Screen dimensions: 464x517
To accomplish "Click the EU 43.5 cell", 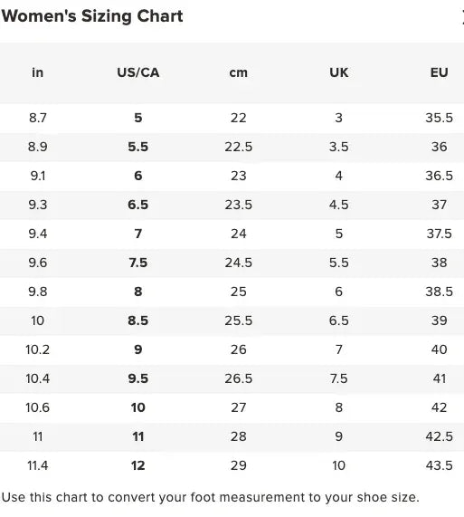I will [x=439, y=465].
